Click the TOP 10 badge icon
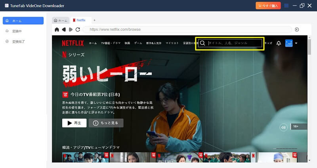 pyautogui.click(x=65, y=95)
